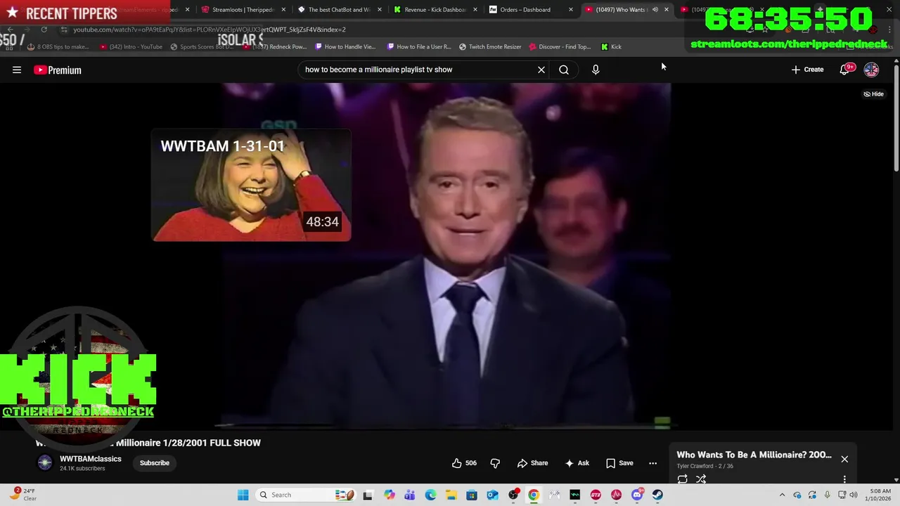Open Microsoft Edge from the taskbar
Screen dimensions: 900x506
click(x=430, y=495)
